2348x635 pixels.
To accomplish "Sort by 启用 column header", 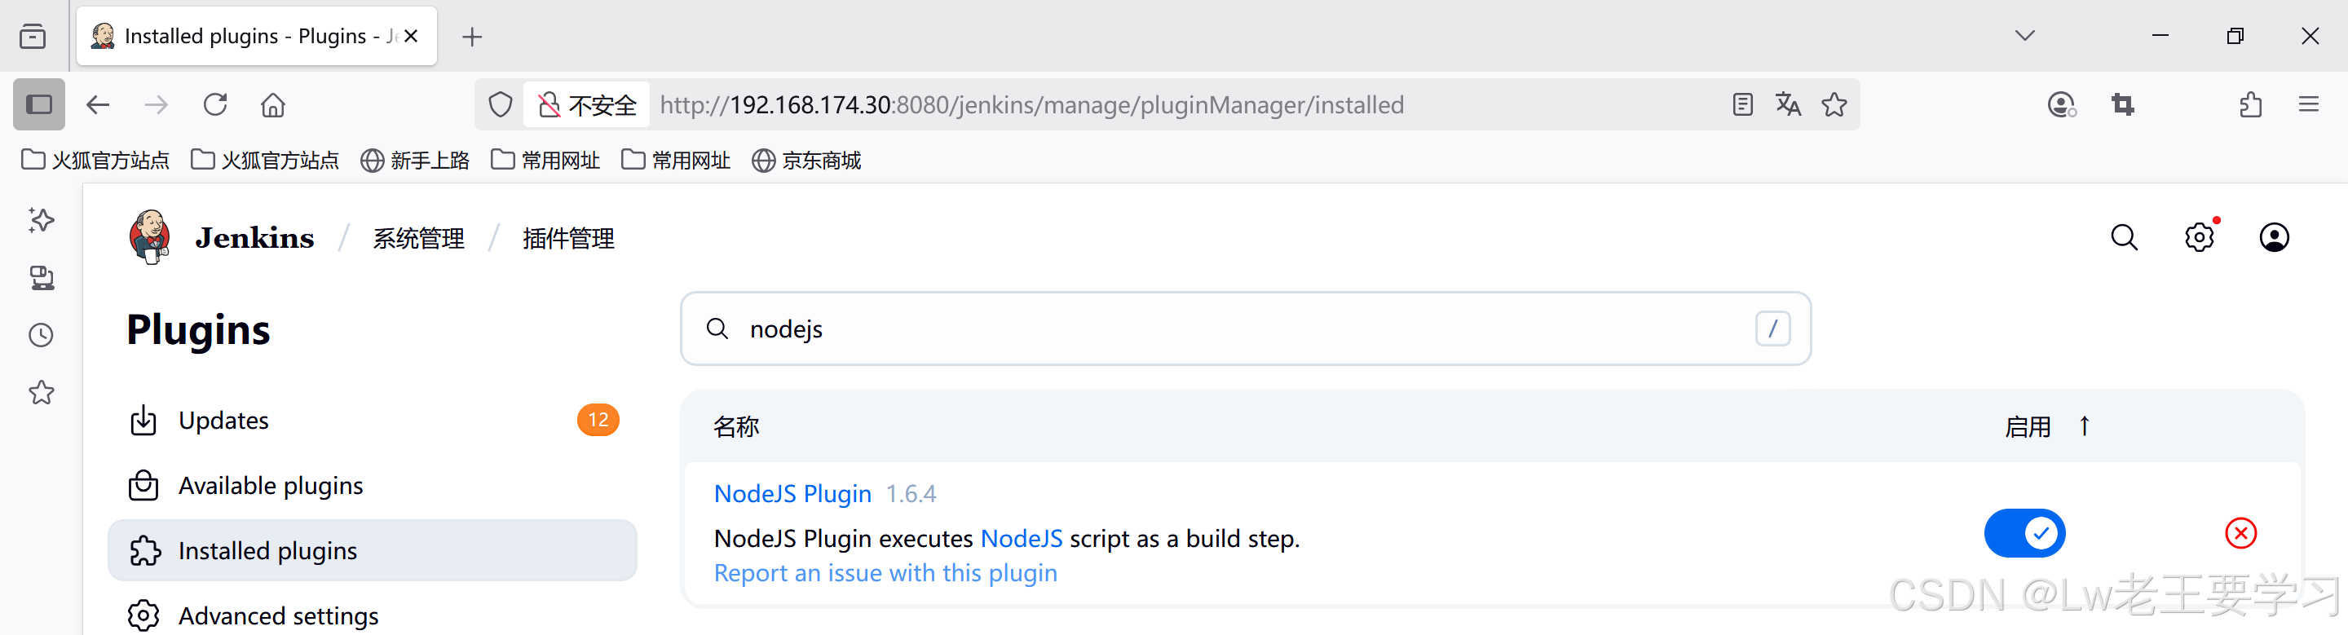I will pyautogui.click(x=2046, y=426).
